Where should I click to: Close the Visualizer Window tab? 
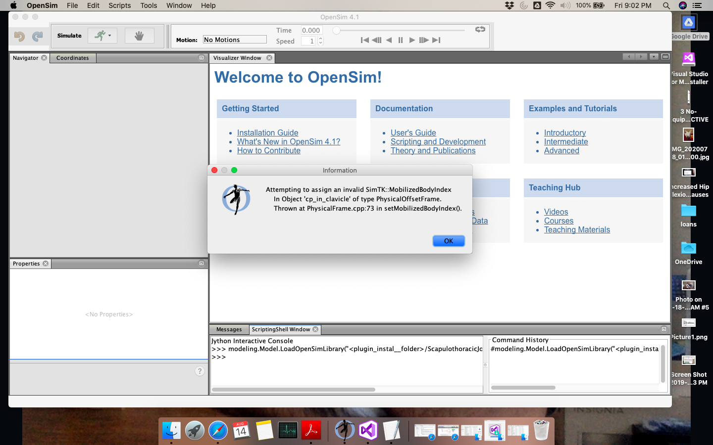(x=269, y=58)
